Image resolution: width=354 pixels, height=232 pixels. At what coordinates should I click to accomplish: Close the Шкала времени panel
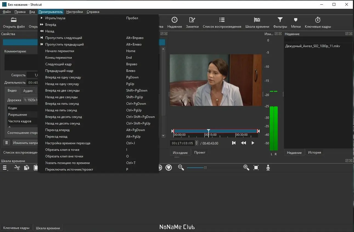(x=350, y=161)
